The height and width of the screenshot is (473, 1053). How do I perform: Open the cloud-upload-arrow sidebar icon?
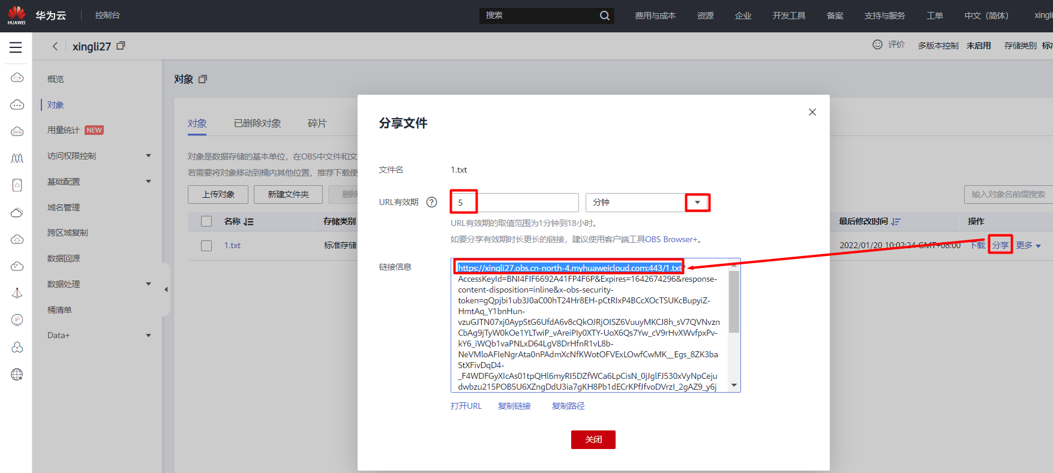[17, 239]
